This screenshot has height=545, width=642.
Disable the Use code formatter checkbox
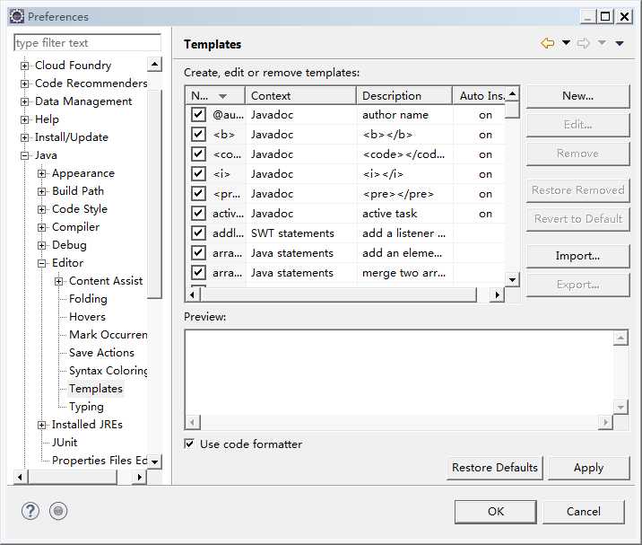[x=189, y=444]
